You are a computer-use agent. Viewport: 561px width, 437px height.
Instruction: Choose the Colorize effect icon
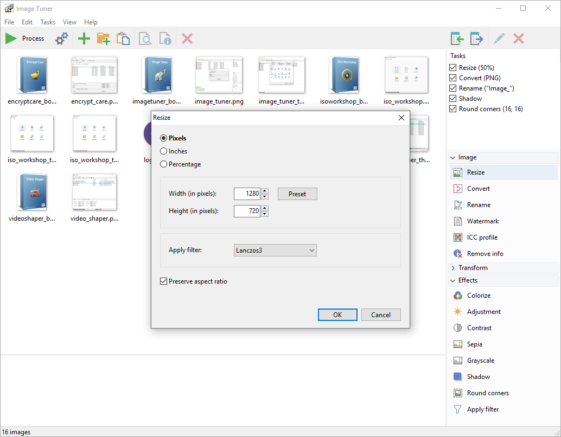tap(457, 295)
